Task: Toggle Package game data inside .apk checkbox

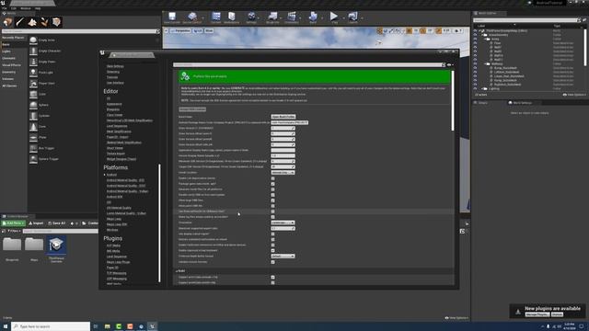Action: 272,184
